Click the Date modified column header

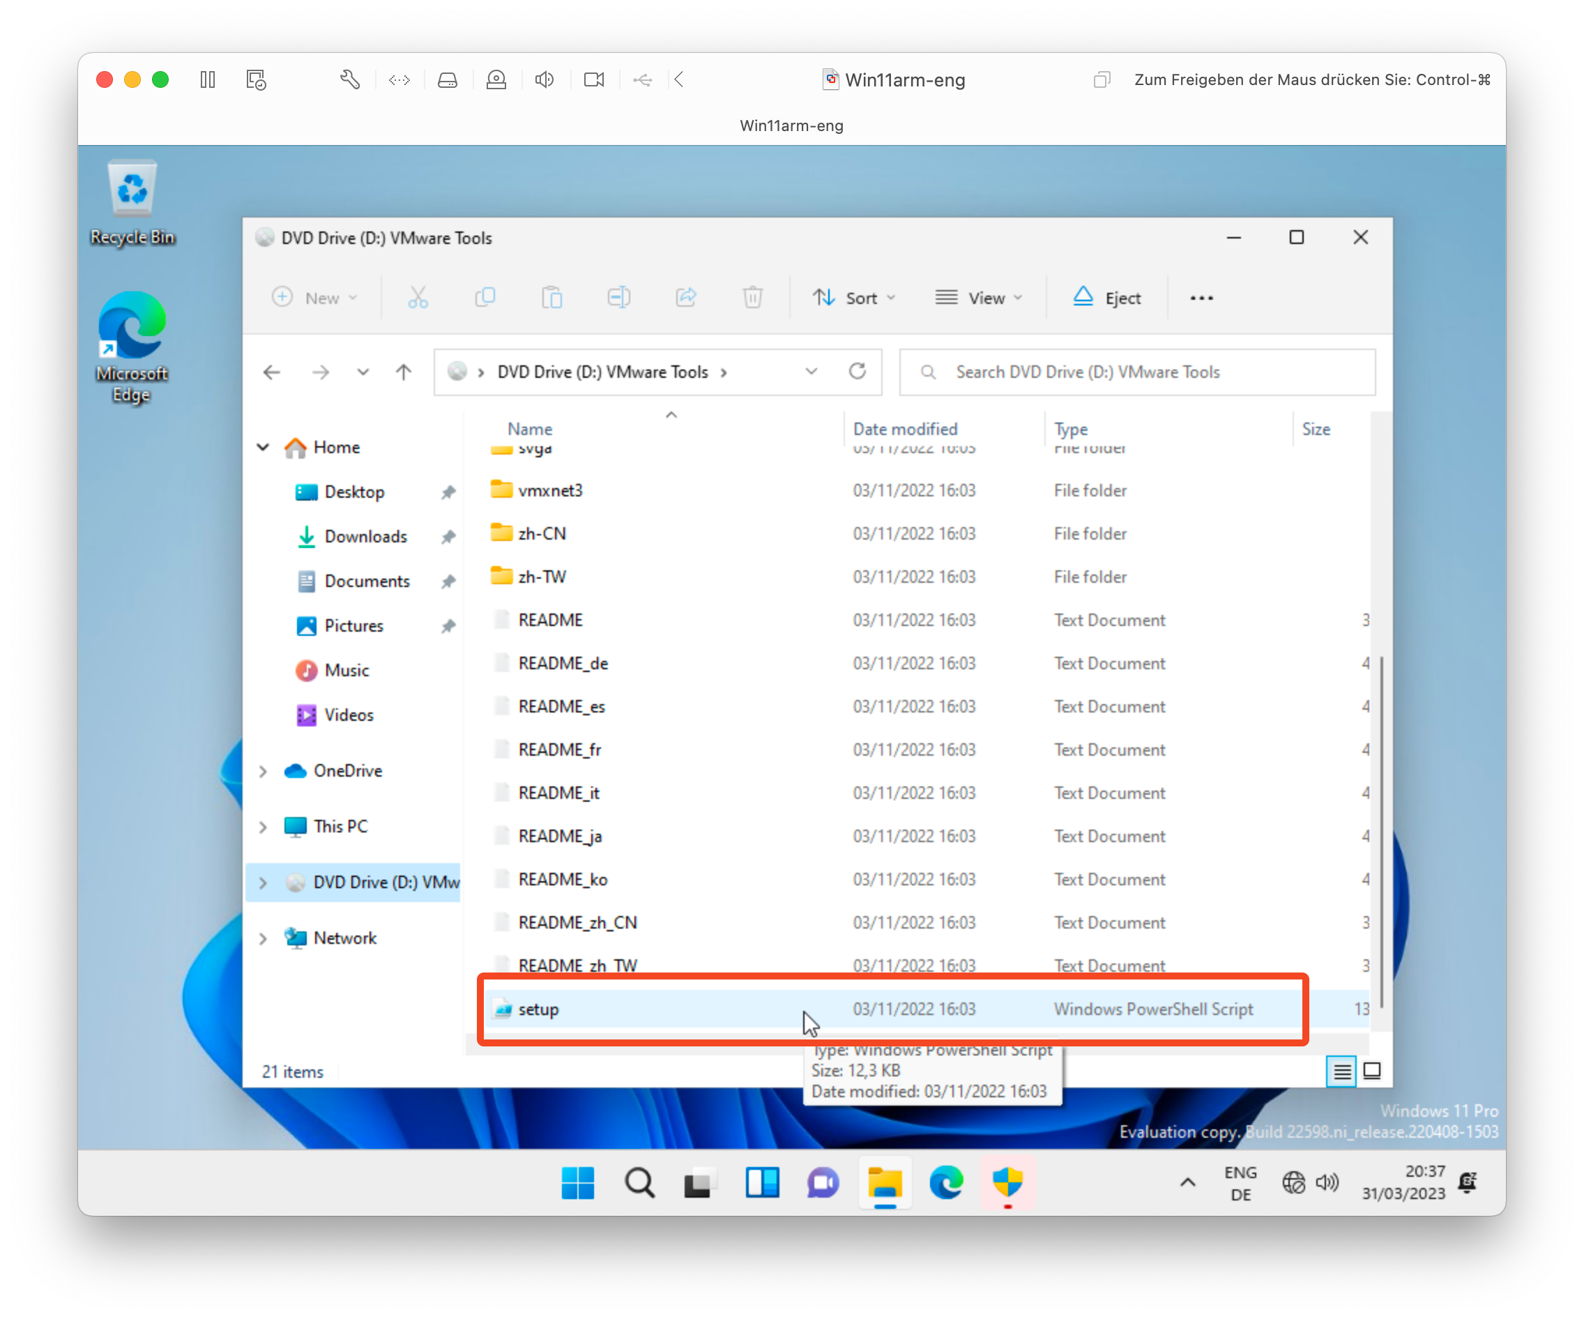click(x=905, y=429)
